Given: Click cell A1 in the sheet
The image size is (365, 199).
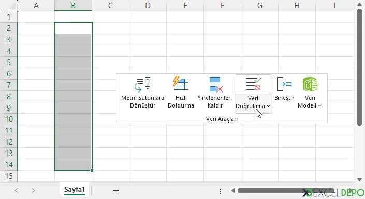Looking at the screenshot, I should pos(36,17).
